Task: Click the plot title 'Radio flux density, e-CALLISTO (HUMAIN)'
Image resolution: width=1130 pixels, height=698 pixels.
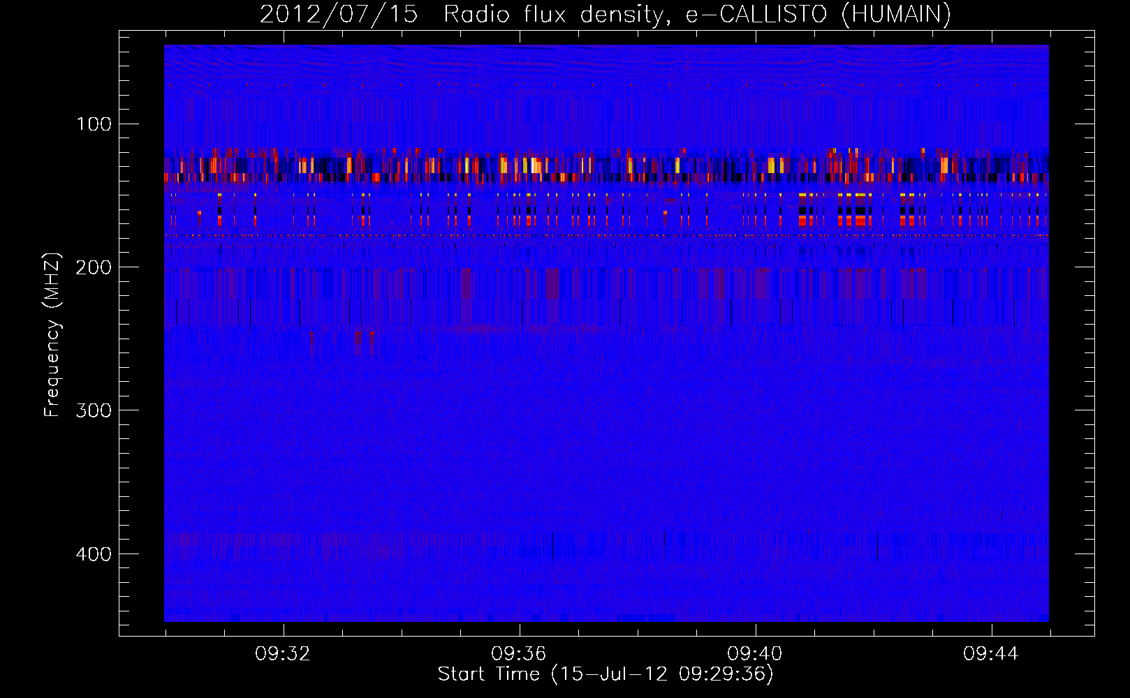Action: pyautogui.click(x=697, y=14)
